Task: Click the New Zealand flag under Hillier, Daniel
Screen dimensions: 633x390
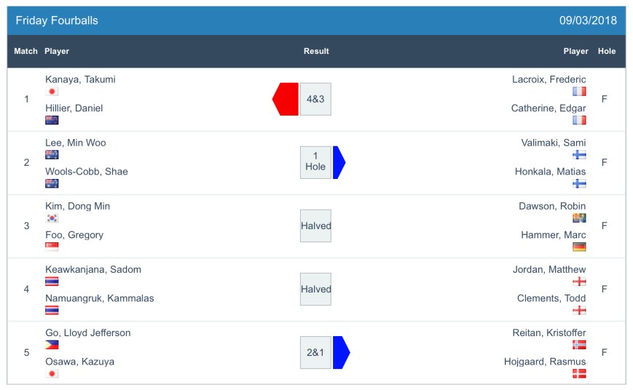Action: [x=52, y=120]
